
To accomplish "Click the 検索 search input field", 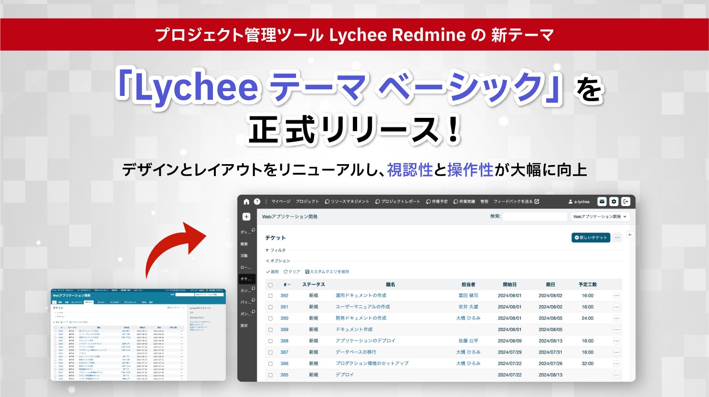I will click(x=535, y=217).
